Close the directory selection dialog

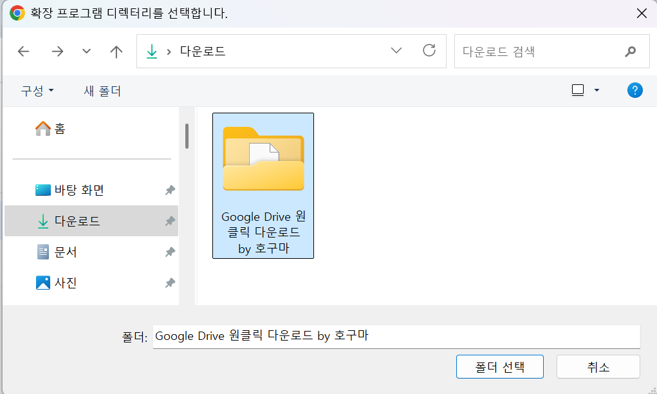642,14
